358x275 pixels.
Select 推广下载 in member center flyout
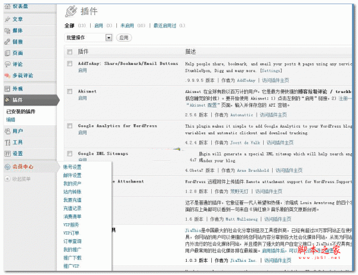coord(72,258)
